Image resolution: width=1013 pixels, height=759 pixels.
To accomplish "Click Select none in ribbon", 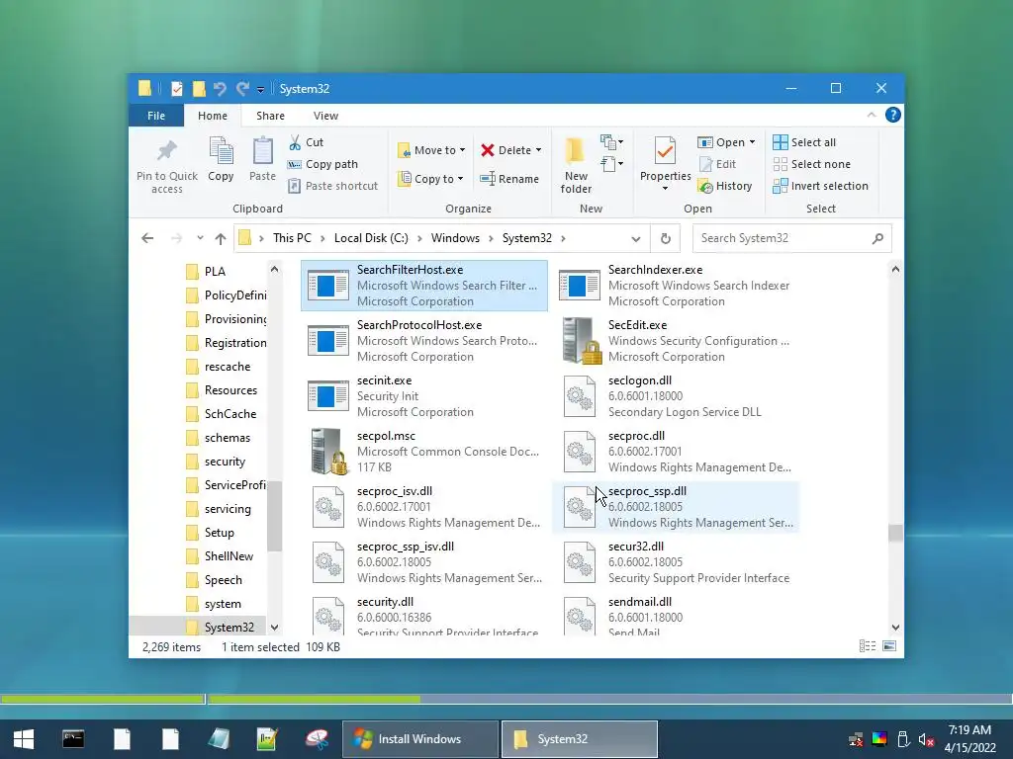I will tap(812, 164).
